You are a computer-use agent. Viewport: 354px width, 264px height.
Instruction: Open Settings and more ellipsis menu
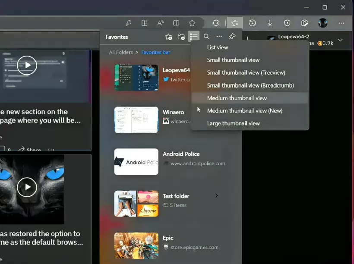341,23
